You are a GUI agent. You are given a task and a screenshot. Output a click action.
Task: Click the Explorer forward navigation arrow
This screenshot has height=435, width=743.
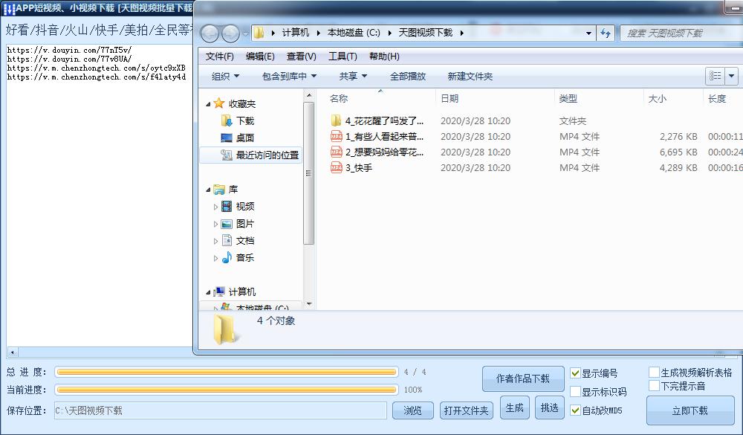230,33
